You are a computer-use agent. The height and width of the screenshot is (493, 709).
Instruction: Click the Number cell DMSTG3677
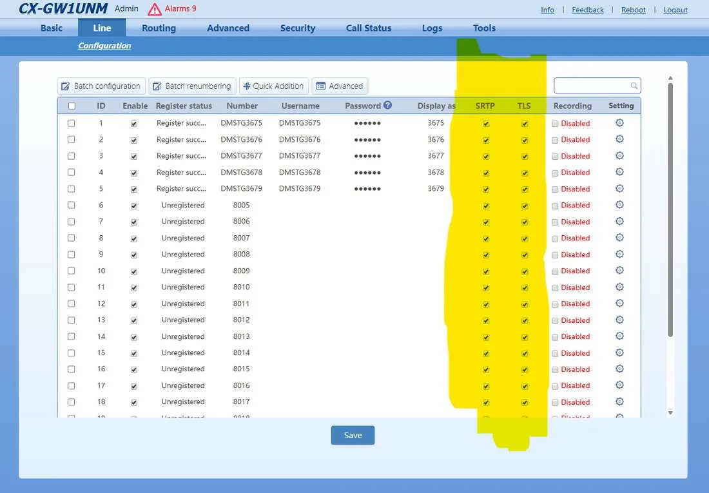(242, 155)
